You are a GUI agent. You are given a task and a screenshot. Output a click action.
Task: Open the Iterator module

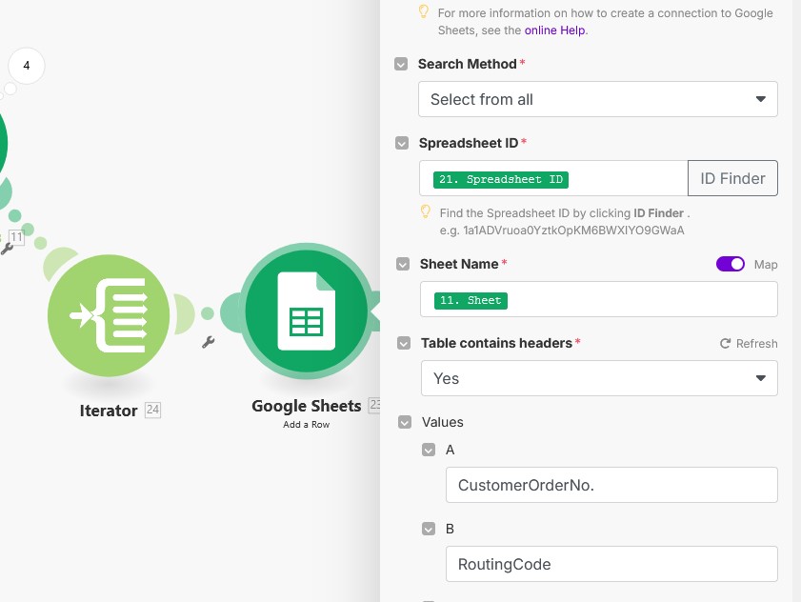[x=109, y=315]
